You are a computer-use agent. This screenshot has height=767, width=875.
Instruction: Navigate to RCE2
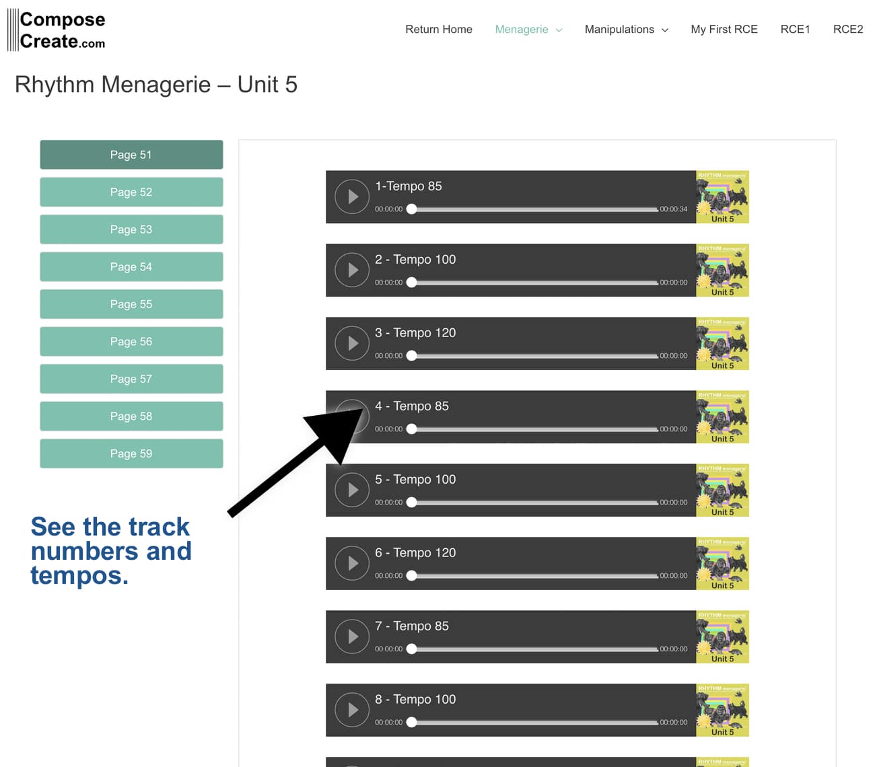click(x=848, y=30)
